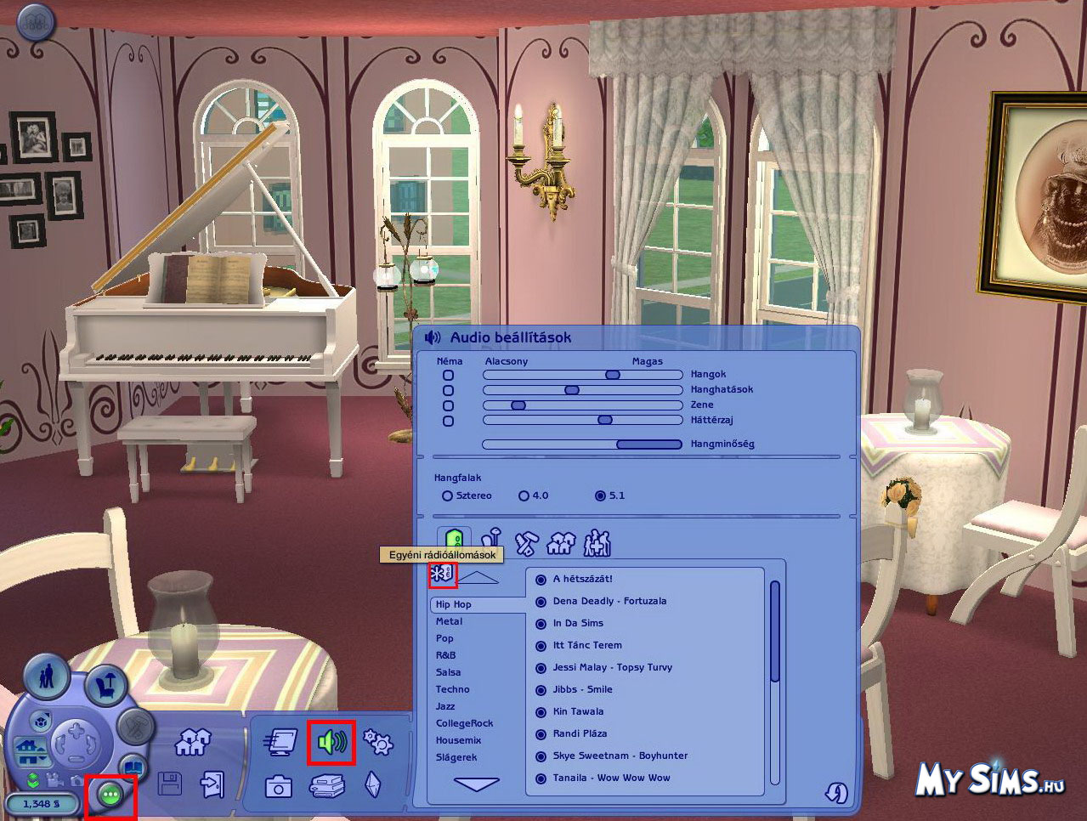The width and height of the screenshot is (1087, 821).
Task: Toggle the song In Da Sims
Action: [x=541, y=624]
